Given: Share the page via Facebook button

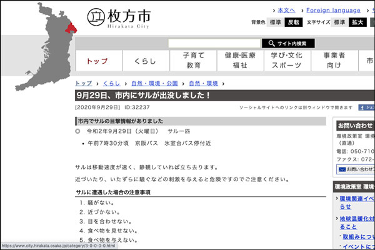Looking at the screenshot, I should (x=366, y=107).
